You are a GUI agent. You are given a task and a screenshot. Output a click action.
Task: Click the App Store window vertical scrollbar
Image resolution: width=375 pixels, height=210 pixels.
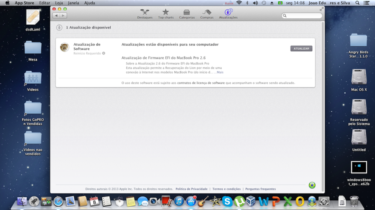(x=323, y=107)
